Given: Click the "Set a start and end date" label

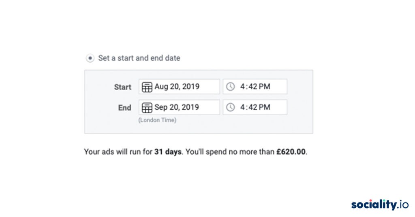Looking at the screenshot, I should 139,58.
